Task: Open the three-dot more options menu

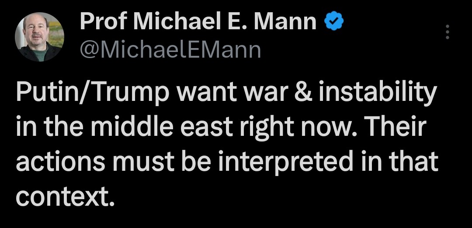Action: point(448,32)
